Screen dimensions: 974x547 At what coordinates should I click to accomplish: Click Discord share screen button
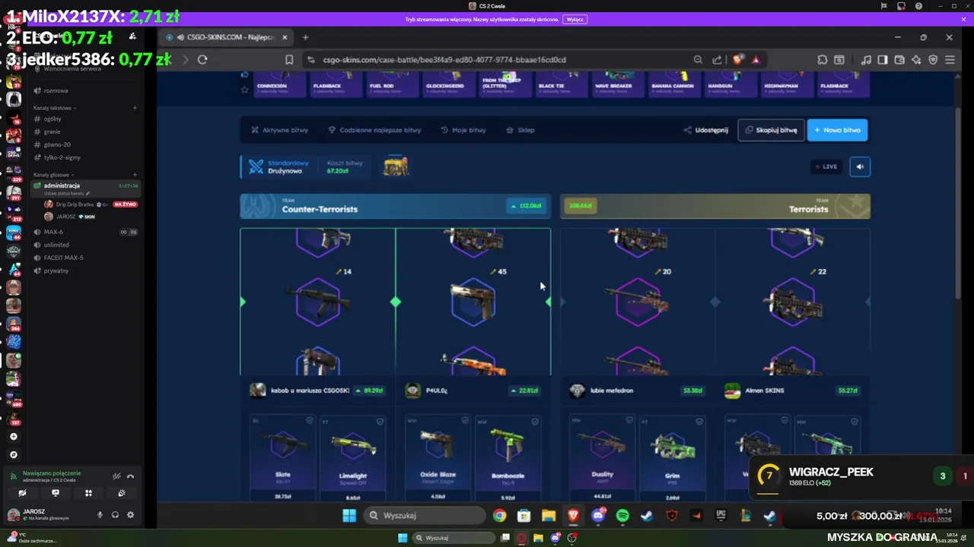point(55,493)
